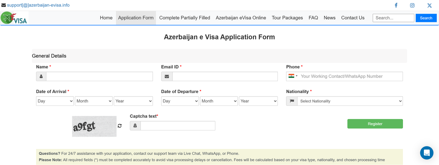The width and height of the screenshot is (439, 165).
Task: Click the captcha refresh icon
Action: (x=120, y=126)
